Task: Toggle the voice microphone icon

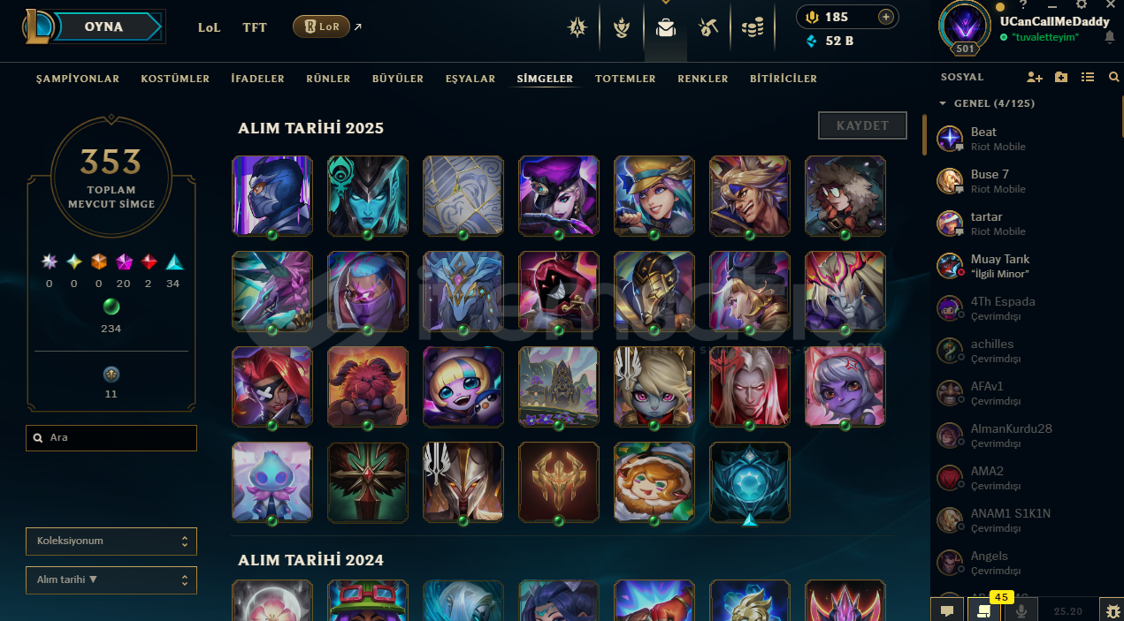Action: pos(1021,610)
